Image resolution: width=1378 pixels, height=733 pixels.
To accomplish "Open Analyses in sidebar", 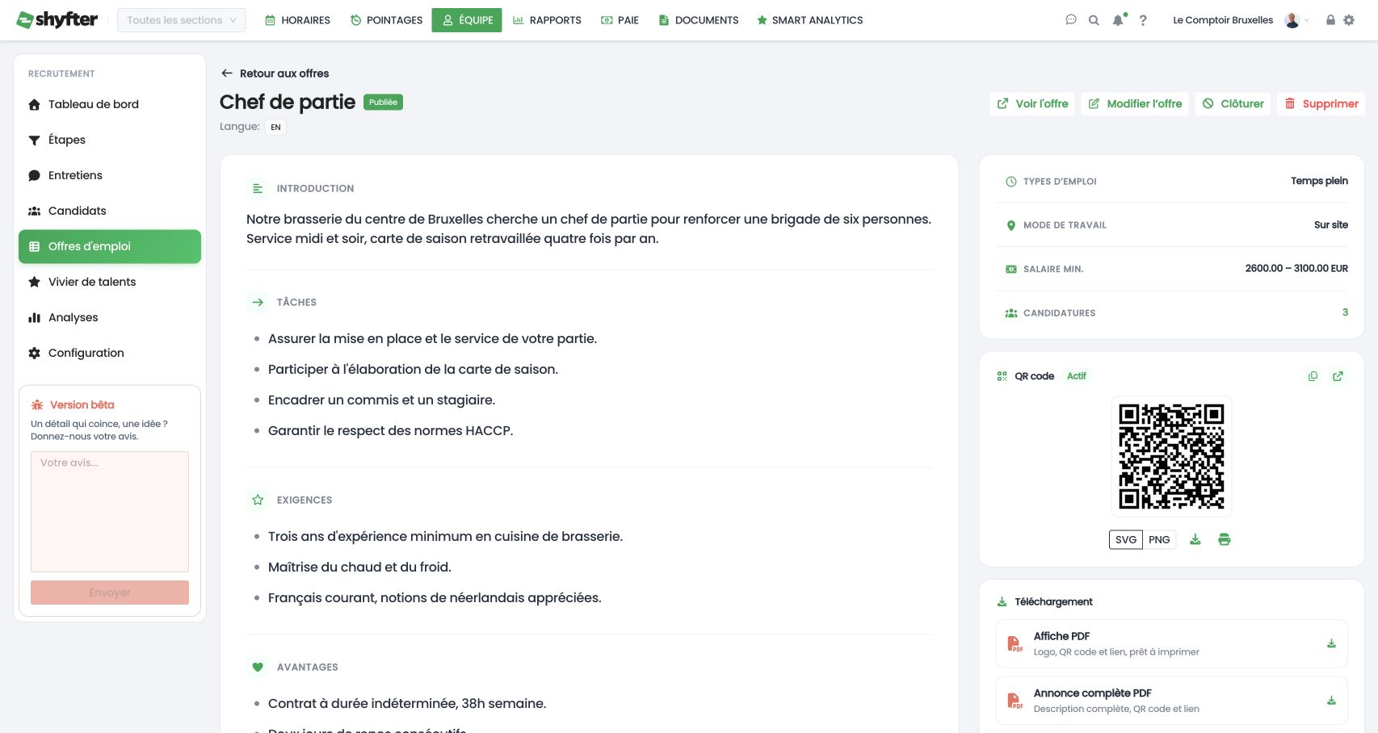I will click(x=110, y=317).
